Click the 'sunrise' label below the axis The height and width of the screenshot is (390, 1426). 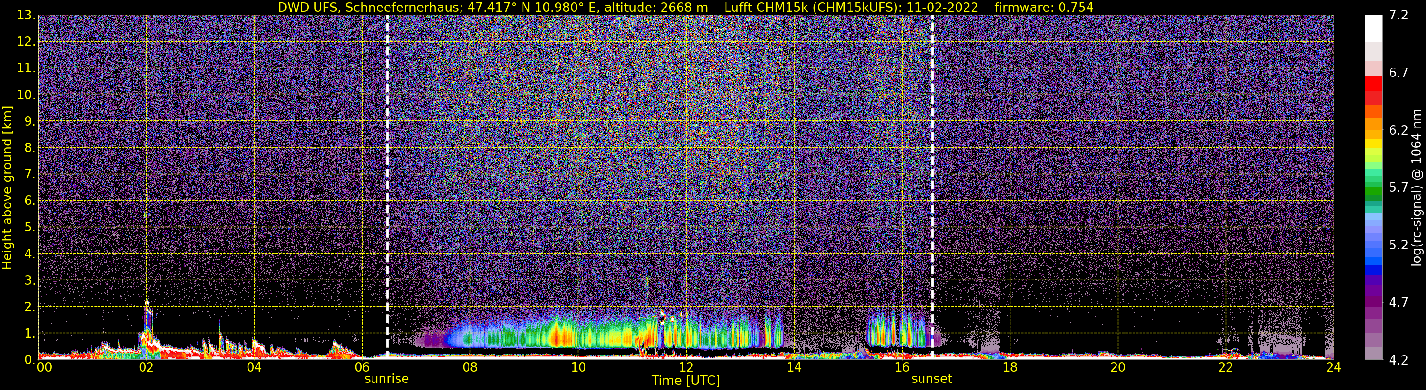coord(386,379)
